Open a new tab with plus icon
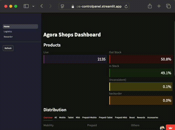175x130 pixels. pos(159,6)
